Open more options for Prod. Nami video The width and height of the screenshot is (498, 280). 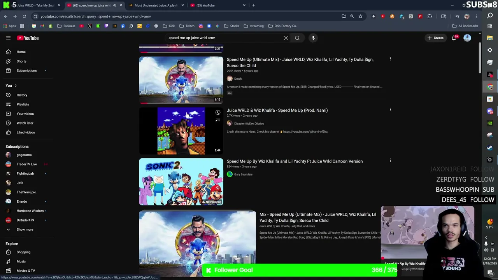390,110
